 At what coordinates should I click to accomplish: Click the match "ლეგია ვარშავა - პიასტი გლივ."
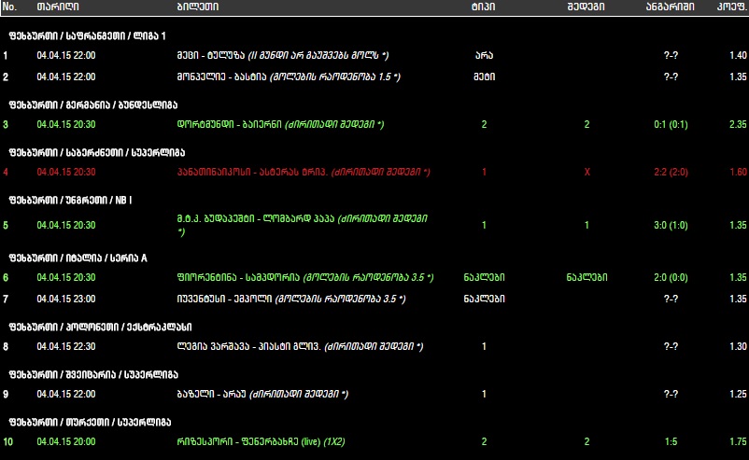[248, 346]
